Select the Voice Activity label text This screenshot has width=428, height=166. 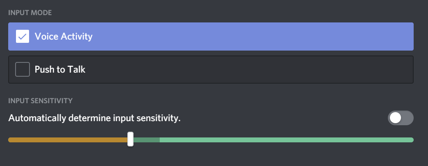63,36
